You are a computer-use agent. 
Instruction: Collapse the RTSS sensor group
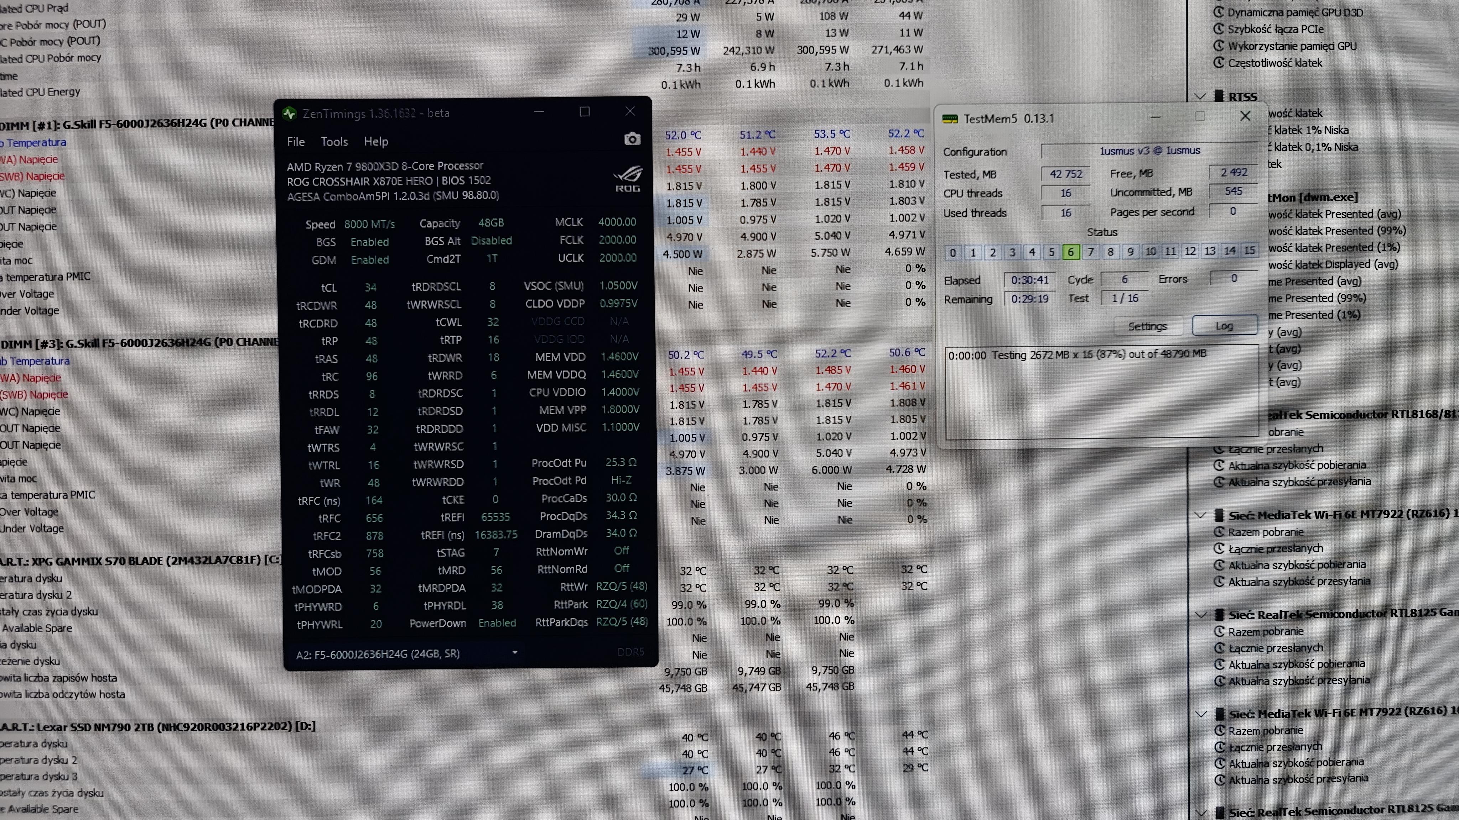[x=1200, y=96]
